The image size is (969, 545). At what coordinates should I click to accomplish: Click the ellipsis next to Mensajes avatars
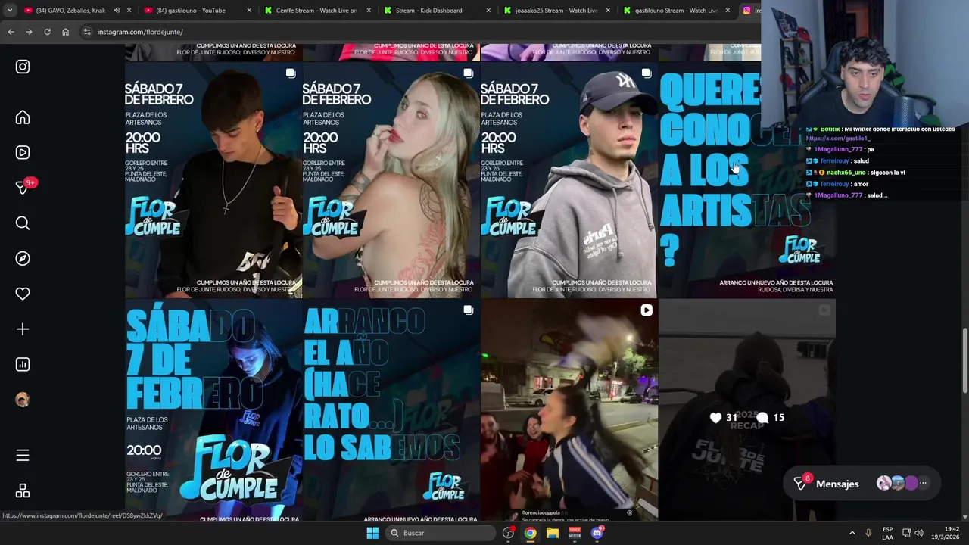tap(923, 483)
